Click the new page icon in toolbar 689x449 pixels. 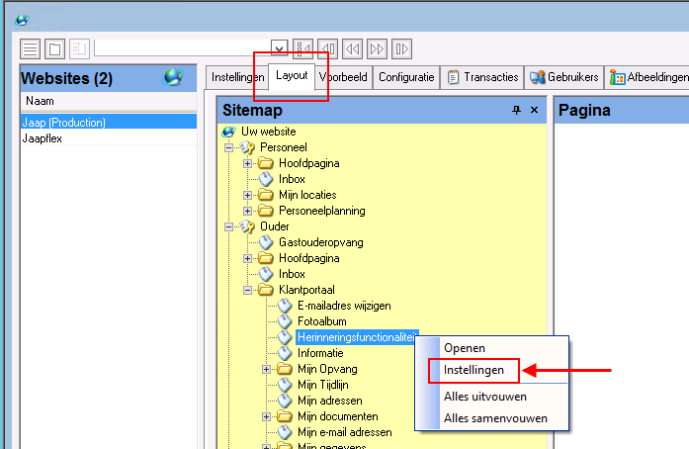54,48
